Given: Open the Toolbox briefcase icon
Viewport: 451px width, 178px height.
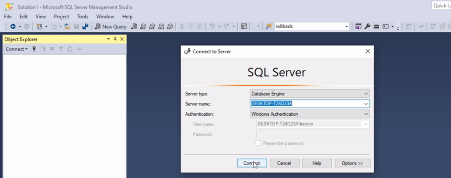Looking at the screenshot, I should [376, 26].
